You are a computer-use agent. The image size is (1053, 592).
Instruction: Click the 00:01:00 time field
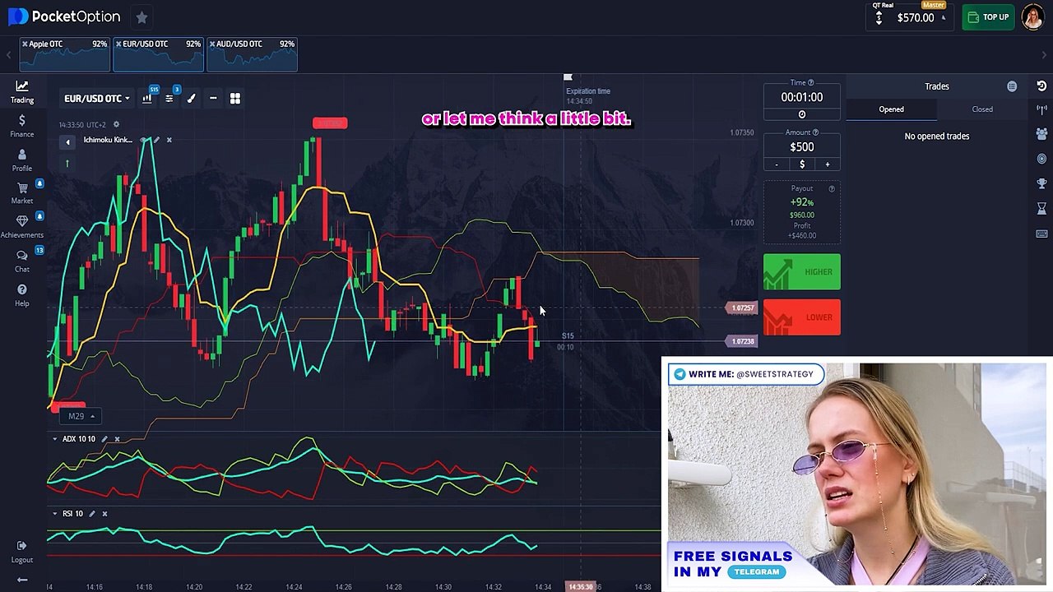(802, 97)
